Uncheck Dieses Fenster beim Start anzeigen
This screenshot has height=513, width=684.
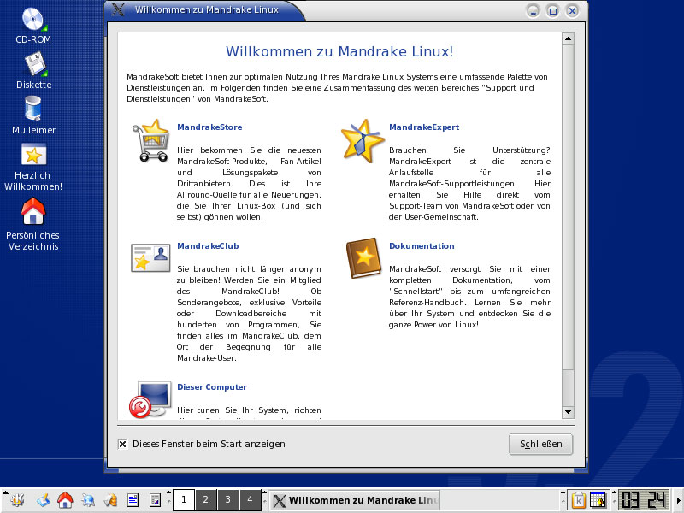coord(122,444)
